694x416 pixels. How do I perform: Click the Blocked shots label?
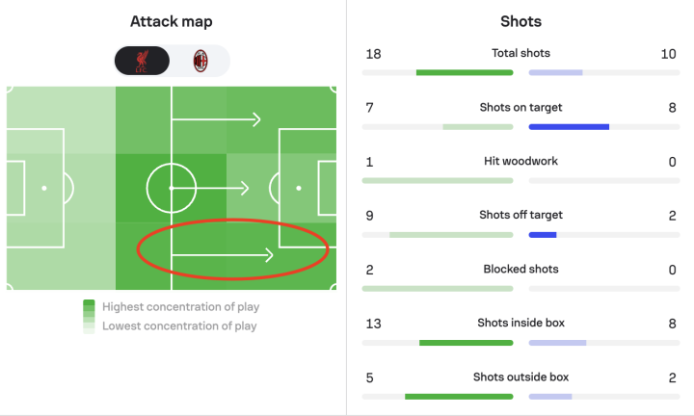pos(520,269)
